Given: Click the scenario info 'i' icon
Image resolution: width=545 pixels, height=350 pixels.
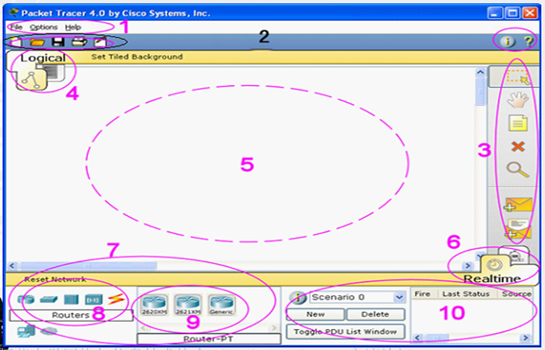Looking at the screenshot, I should tap(298, 298).
